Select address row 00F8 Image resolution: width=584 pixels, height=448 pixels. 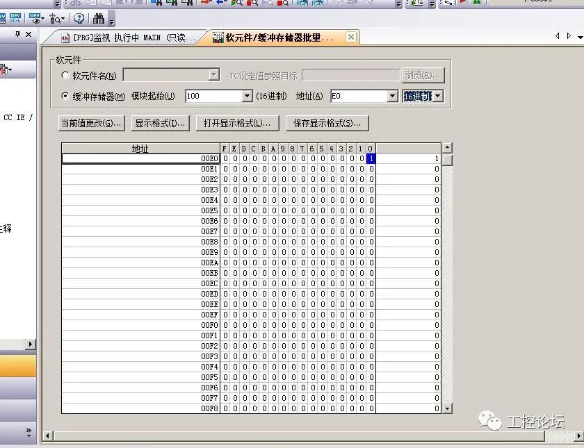pyautogui.click(x=140, y=408)
